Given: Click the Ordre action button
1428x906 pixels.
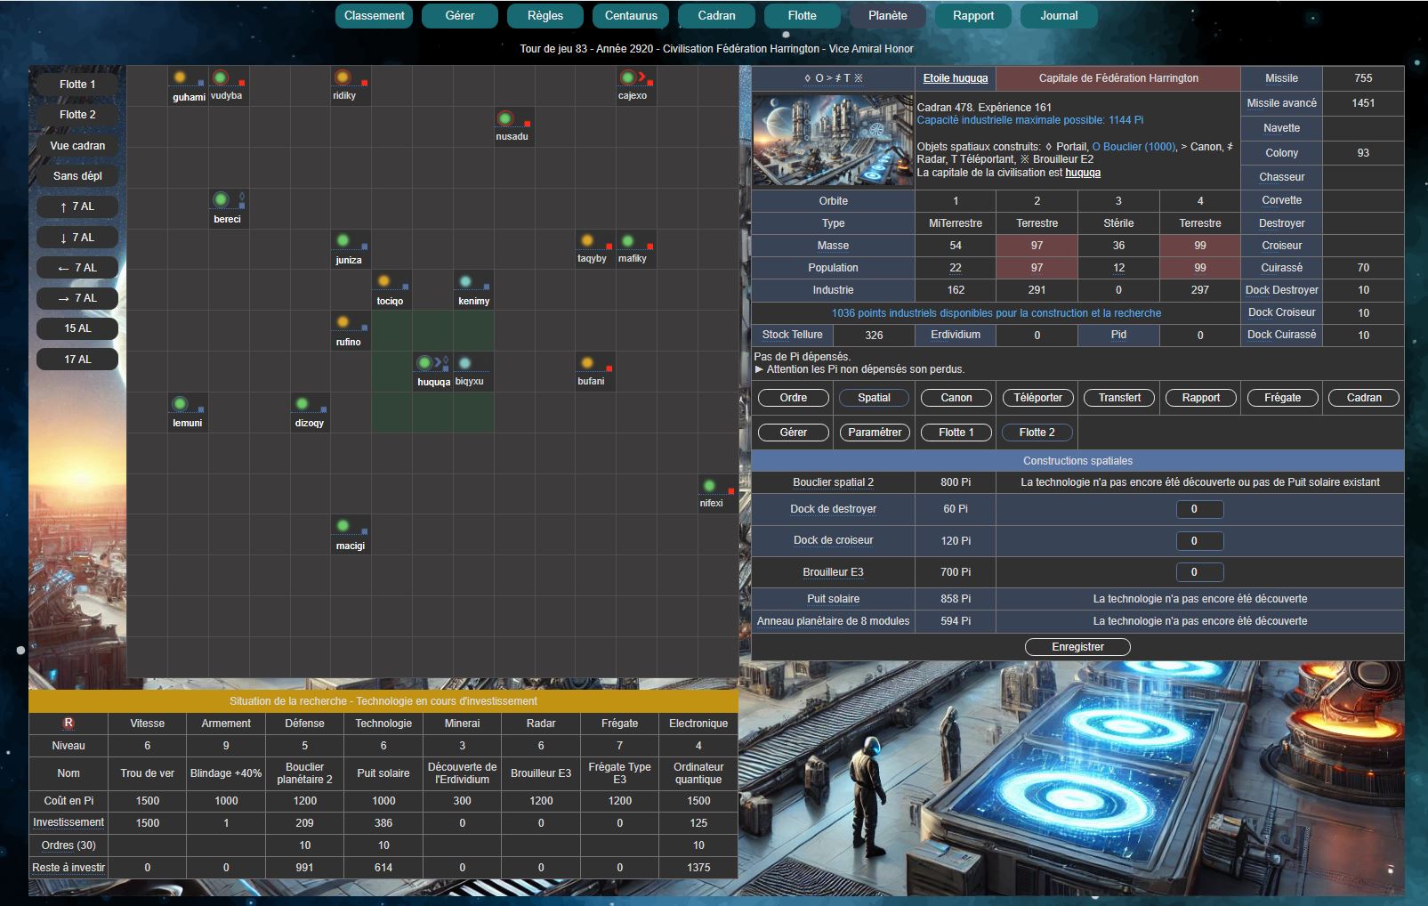Looking at the screenshot, I should point(794,398).
